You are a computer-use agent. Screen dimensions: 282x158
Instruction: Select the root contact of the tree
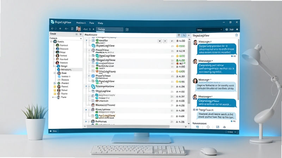[x=59, y=41]
